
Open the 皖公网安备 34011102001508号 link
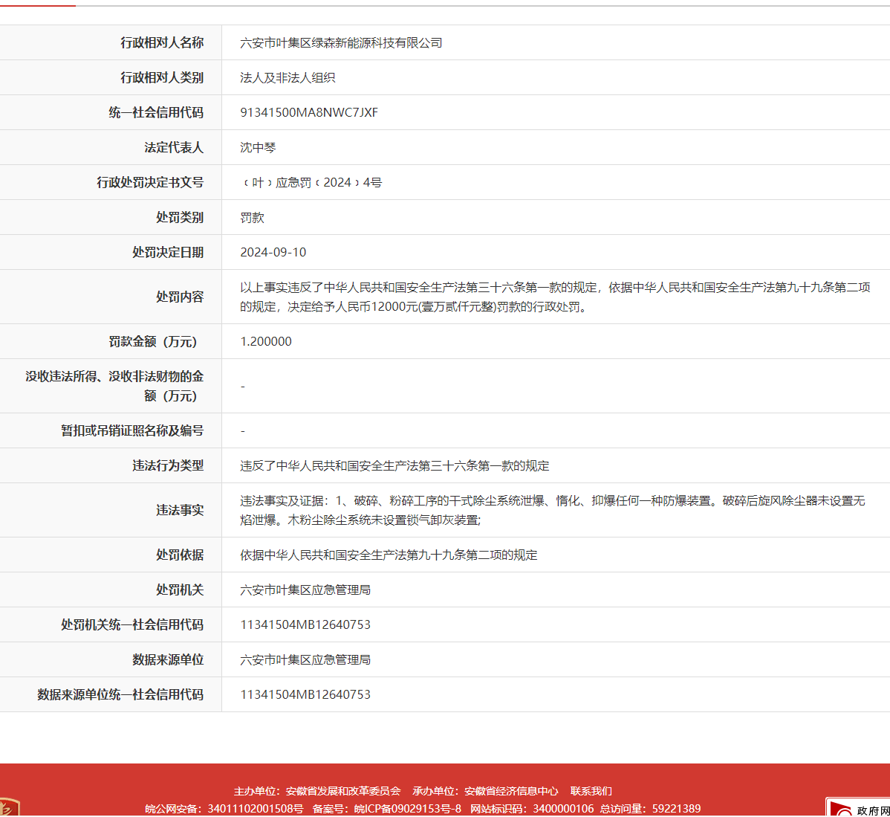pyautogui.click(x=224, y=809)
